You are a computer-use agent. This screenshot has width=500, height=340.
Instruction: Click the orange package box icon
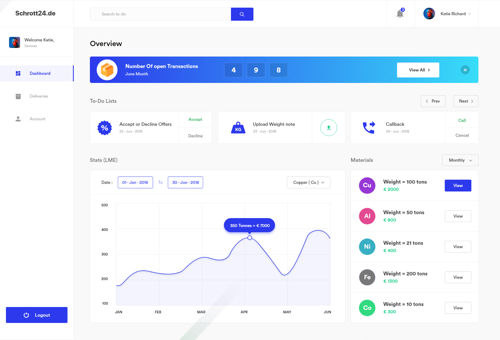[107, 70]
